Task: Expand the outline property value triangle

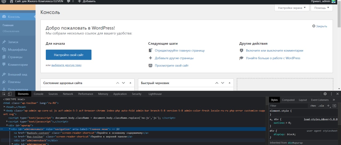Action: tap(287, 123)
